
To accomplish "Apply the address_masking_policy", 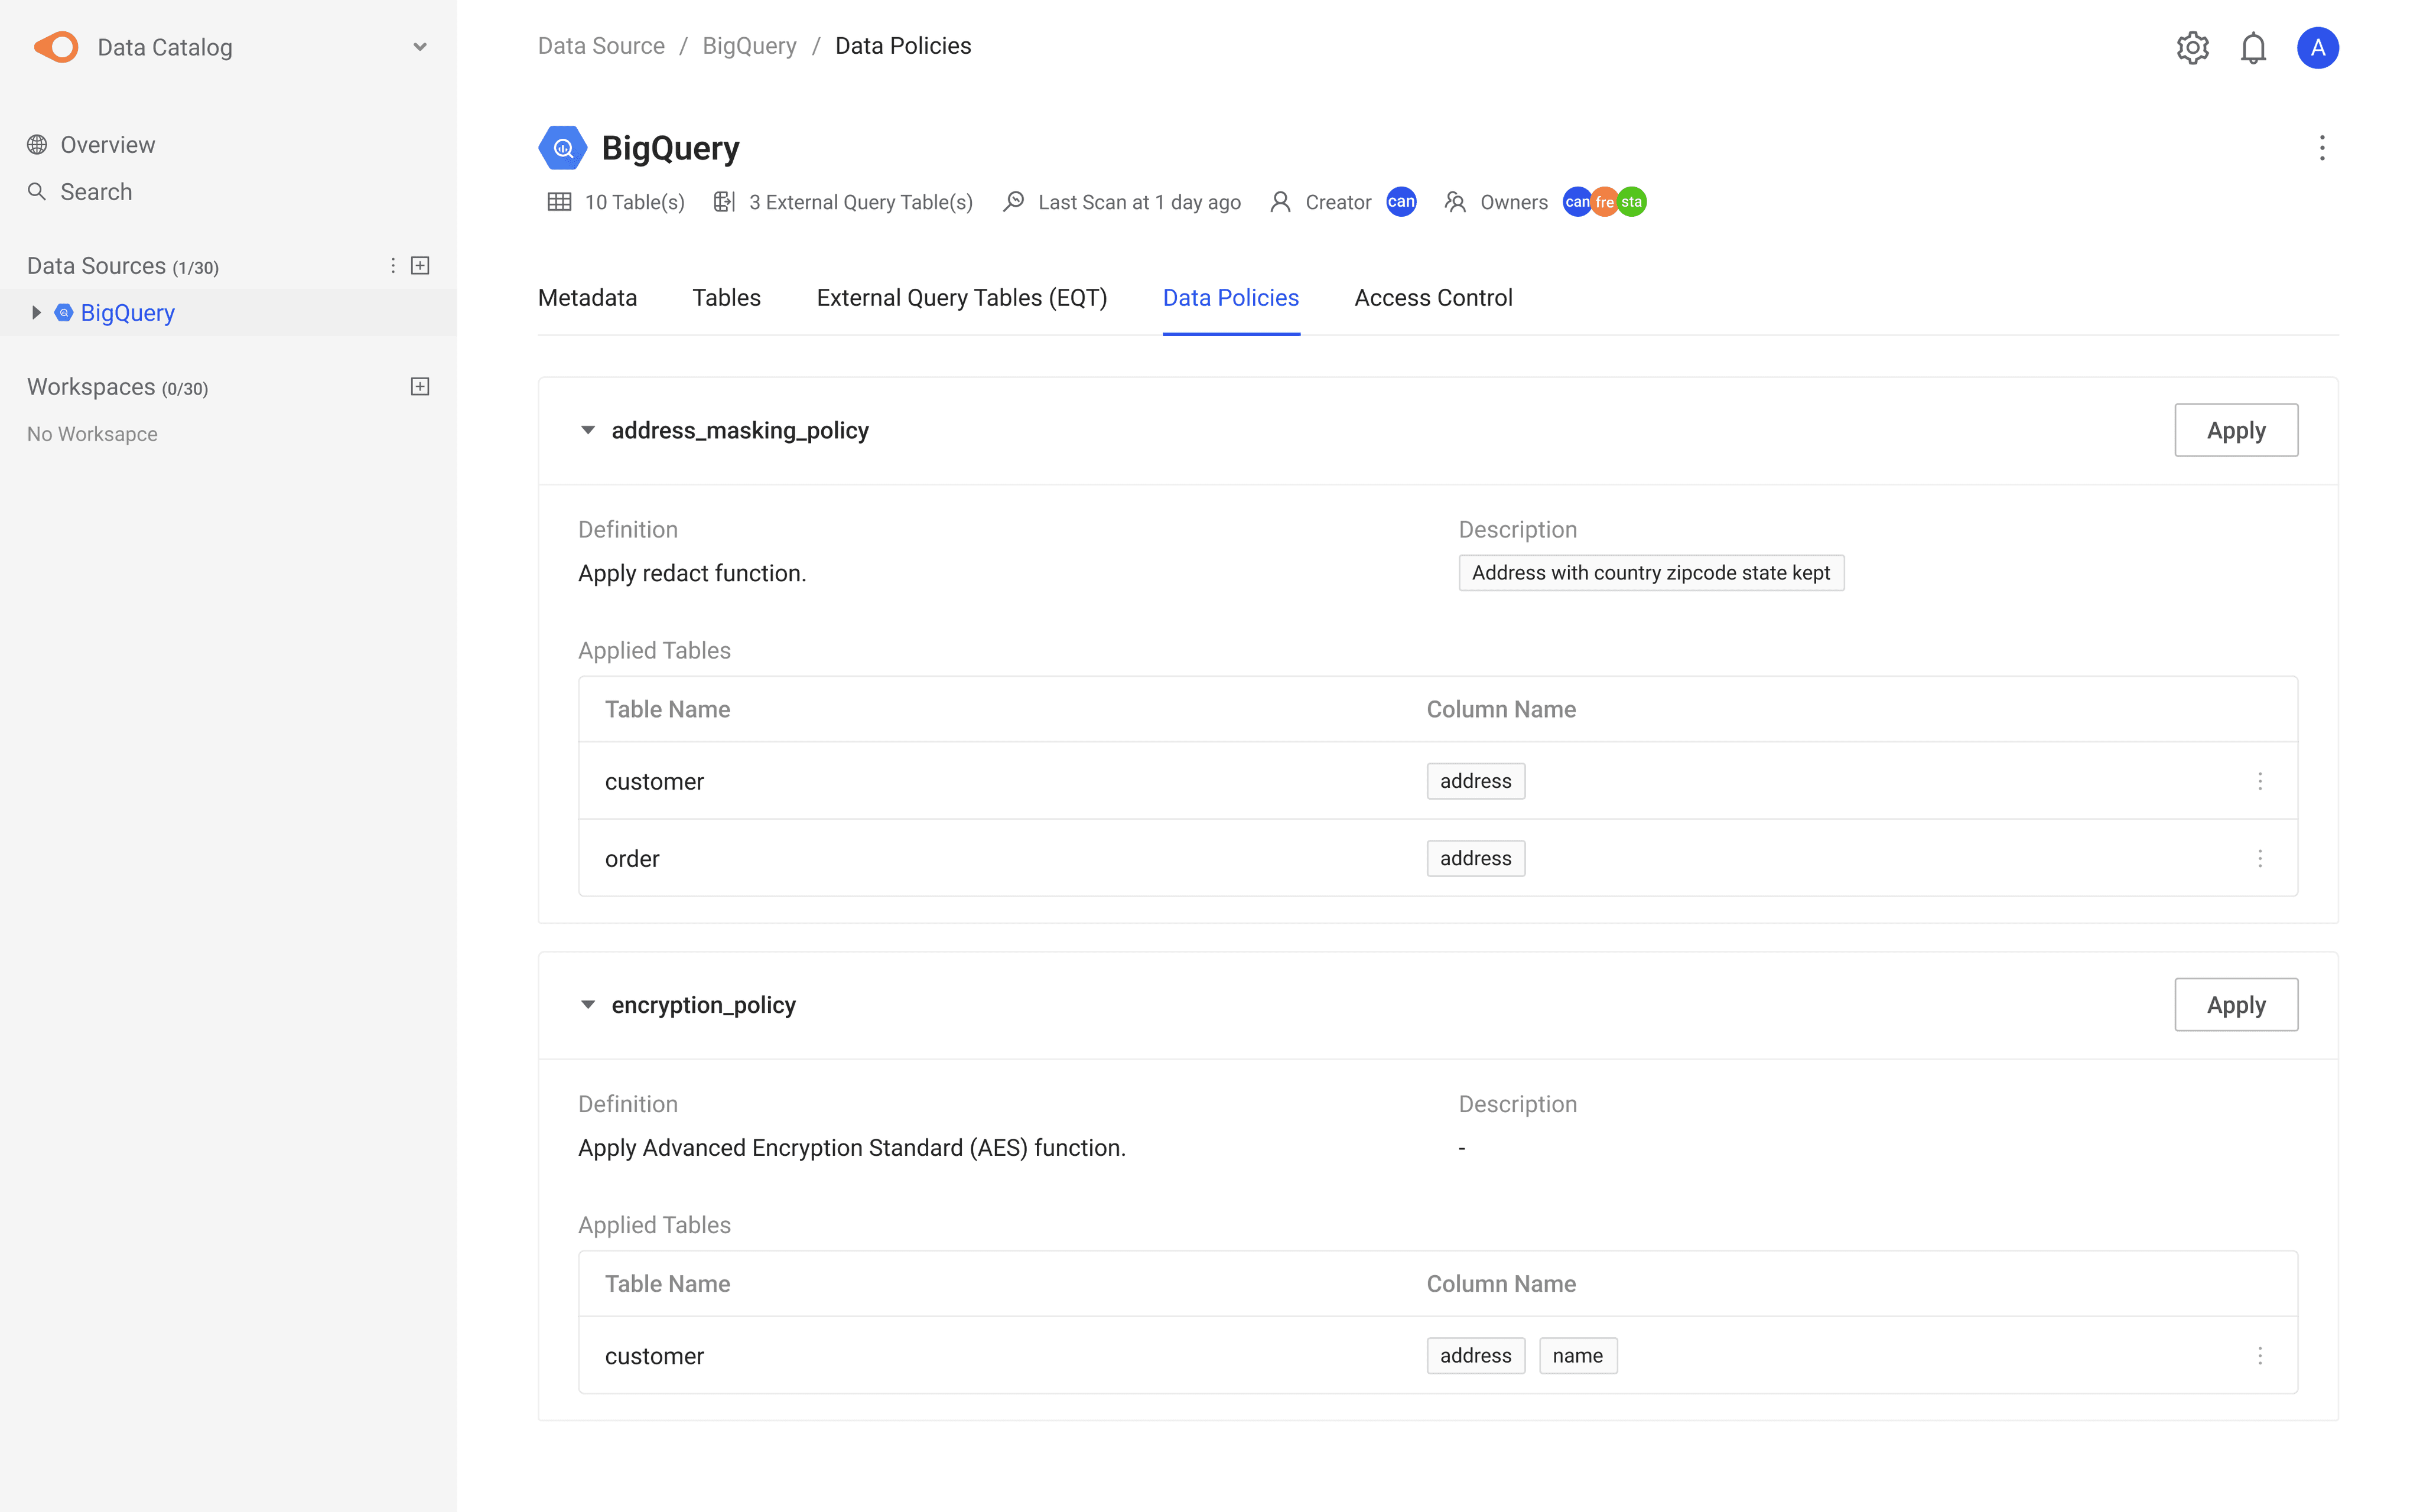I will [2236, 430].
